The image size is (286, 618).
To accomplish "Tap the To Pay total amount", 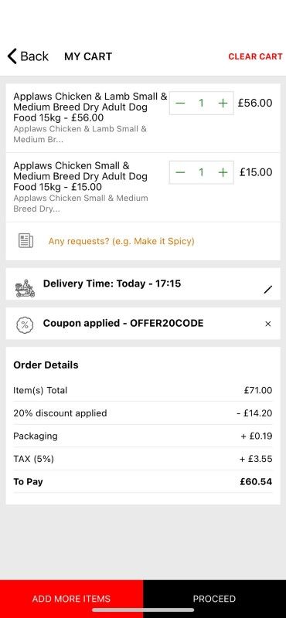I will 256,481.
